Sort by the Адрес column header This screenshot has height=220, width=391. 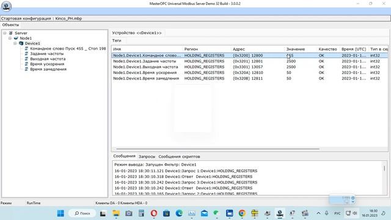[x=258, y=49]
